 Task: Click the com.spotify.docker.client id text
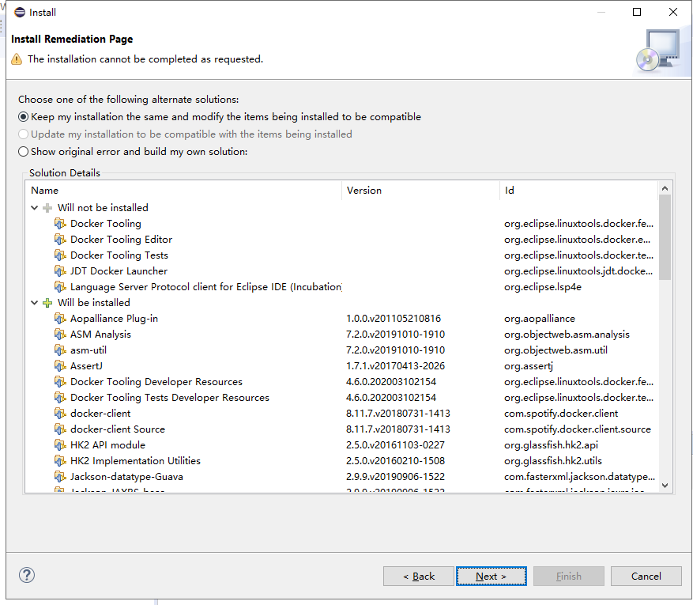click(x=561, y=414)
